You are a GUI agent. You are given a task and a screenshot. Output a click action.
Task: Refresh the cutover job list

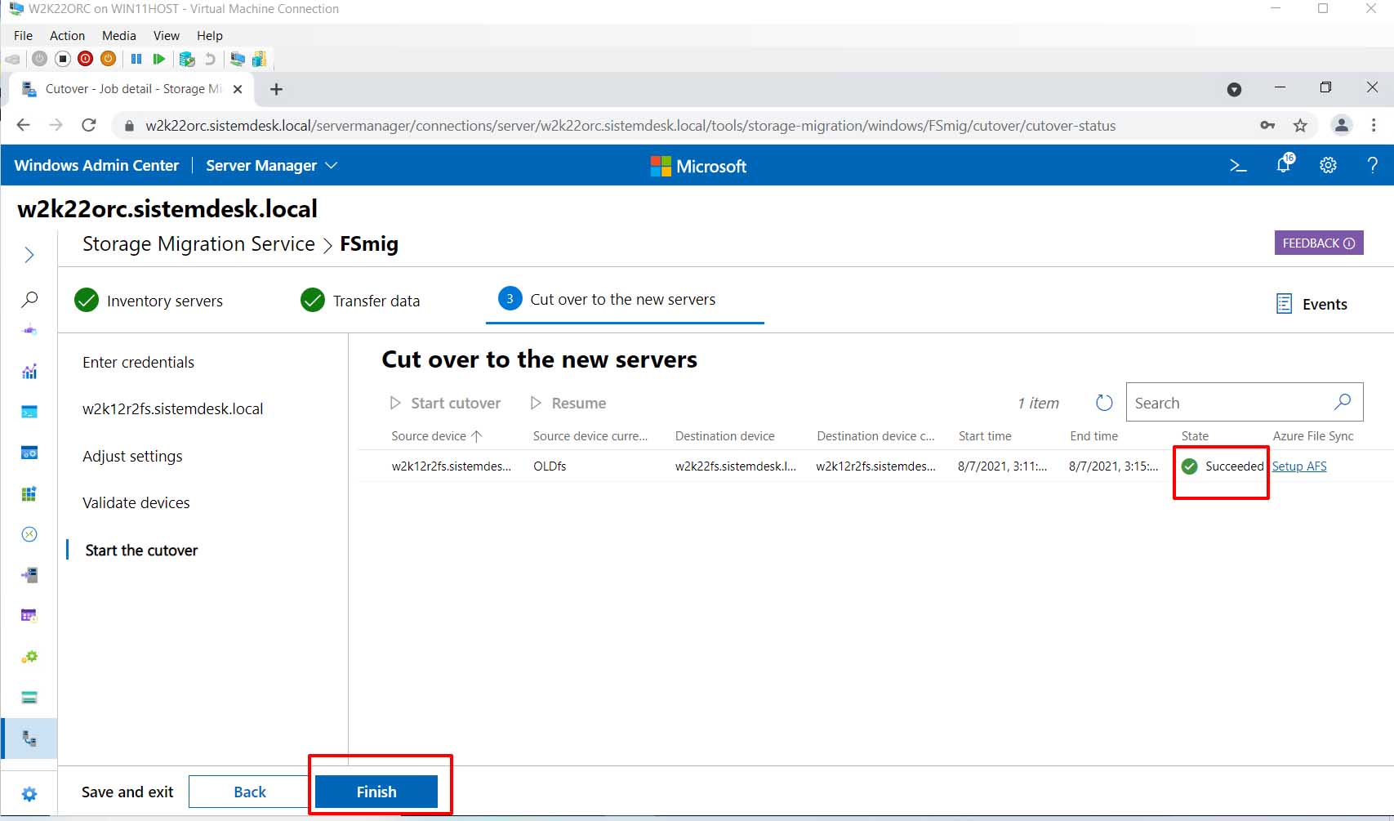(x=1104, y=403)
